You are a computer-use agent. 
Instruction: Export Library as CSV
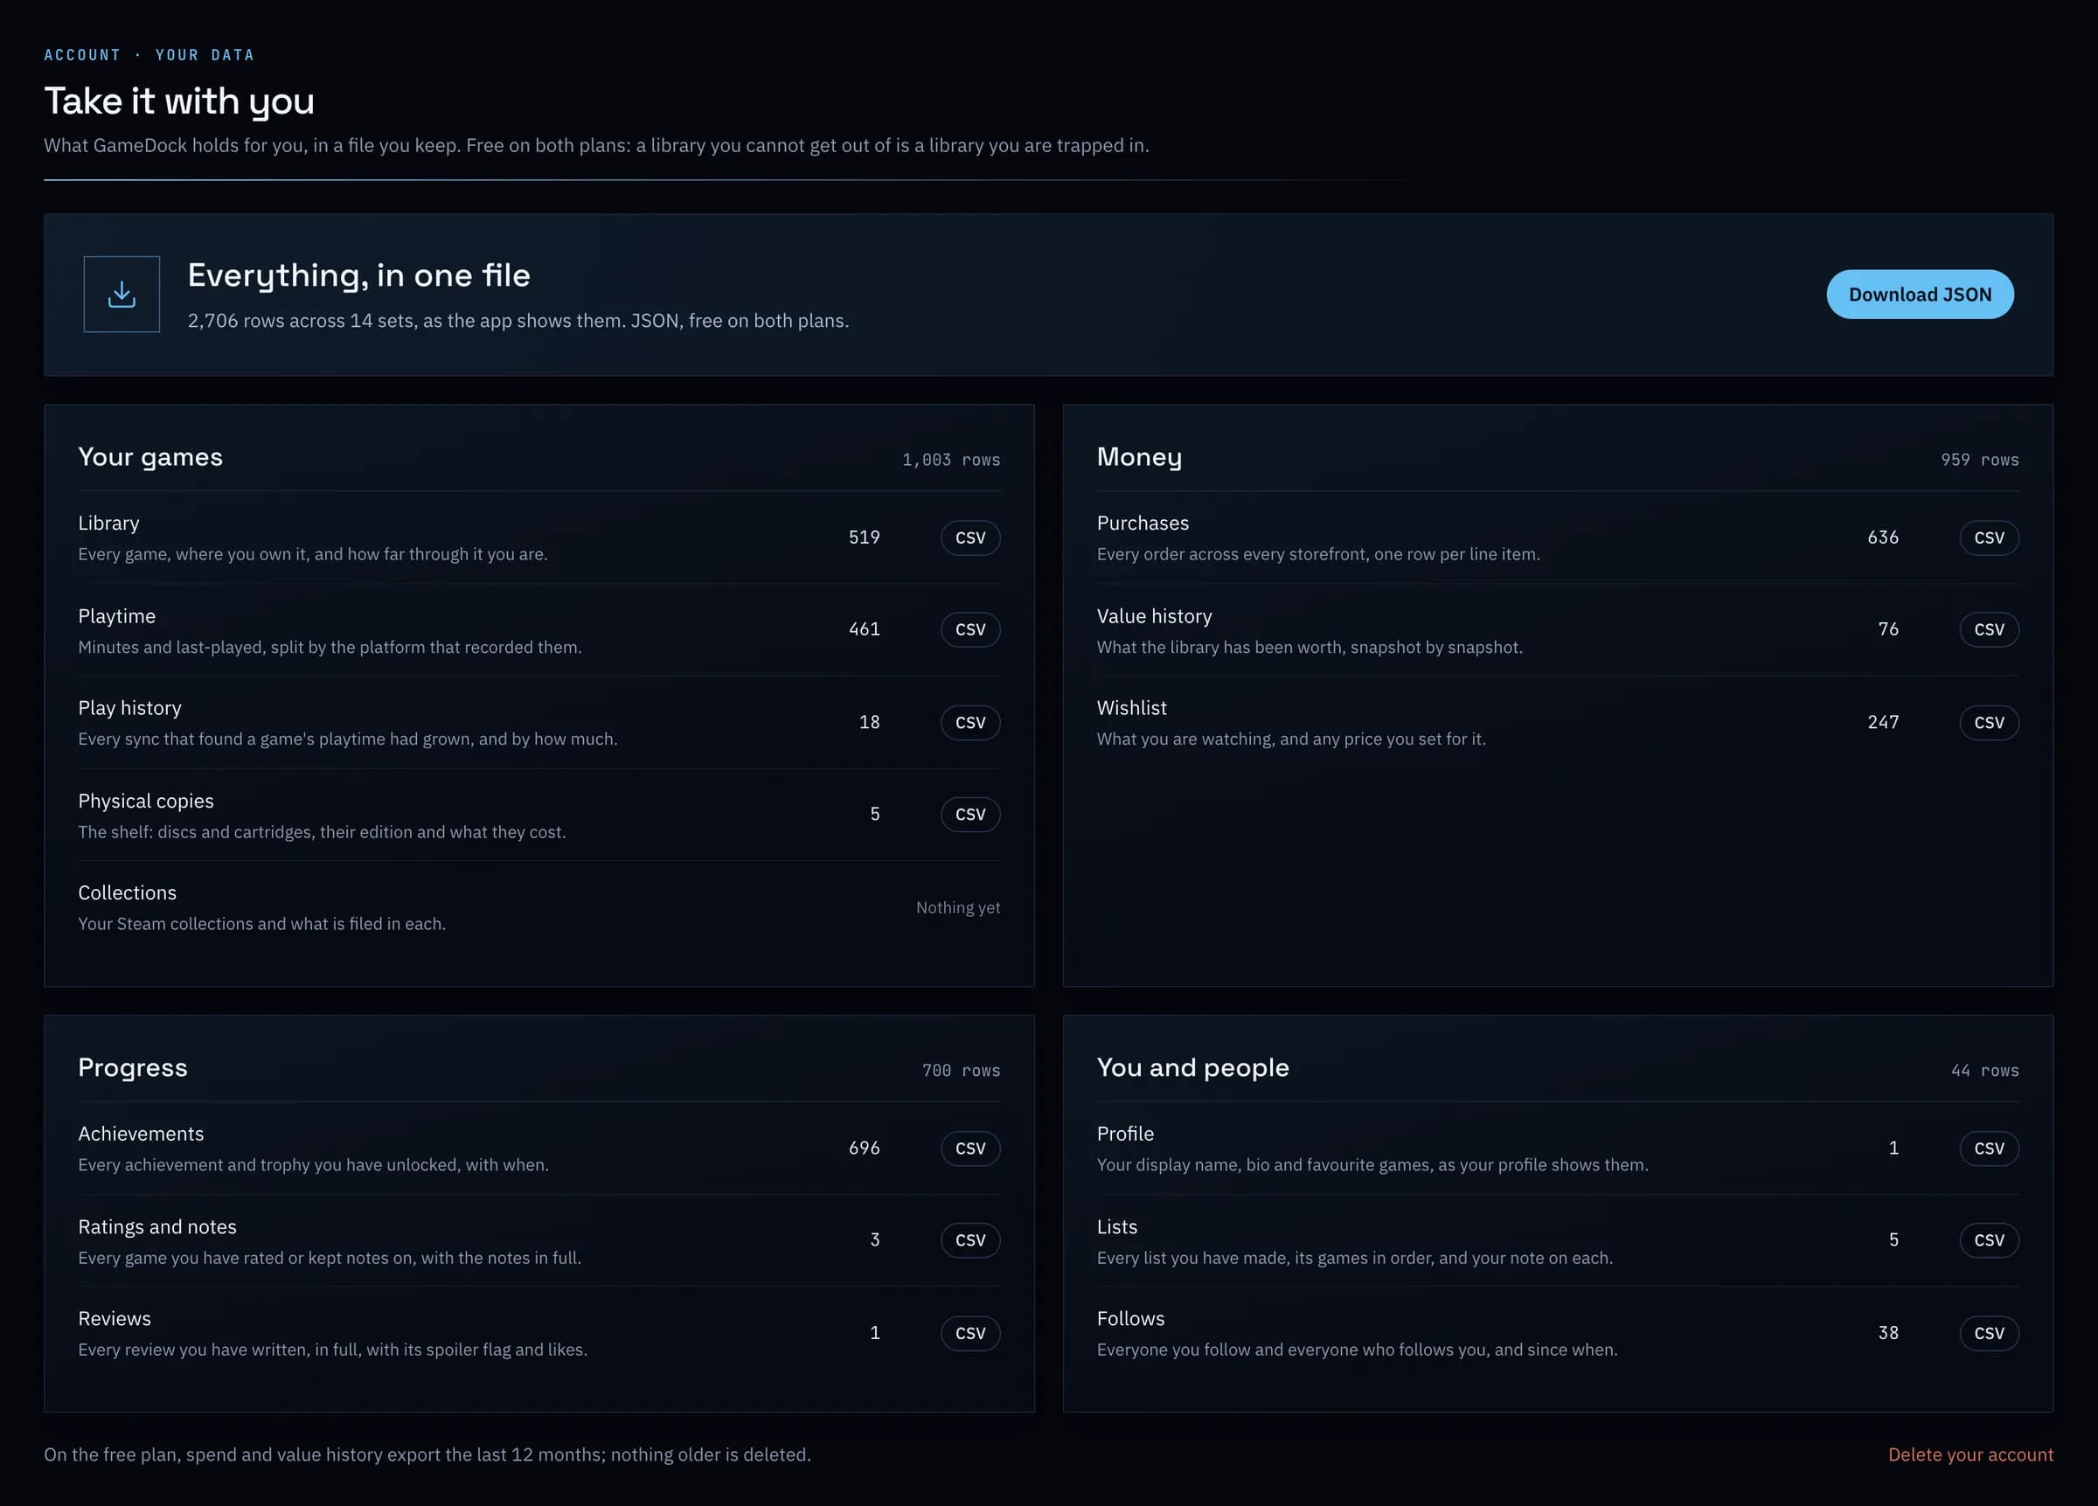point(969,538)
